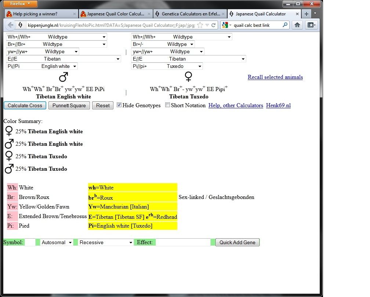Click the search magnifier icon
Screen dimensions: 370x297
(285, 25)
